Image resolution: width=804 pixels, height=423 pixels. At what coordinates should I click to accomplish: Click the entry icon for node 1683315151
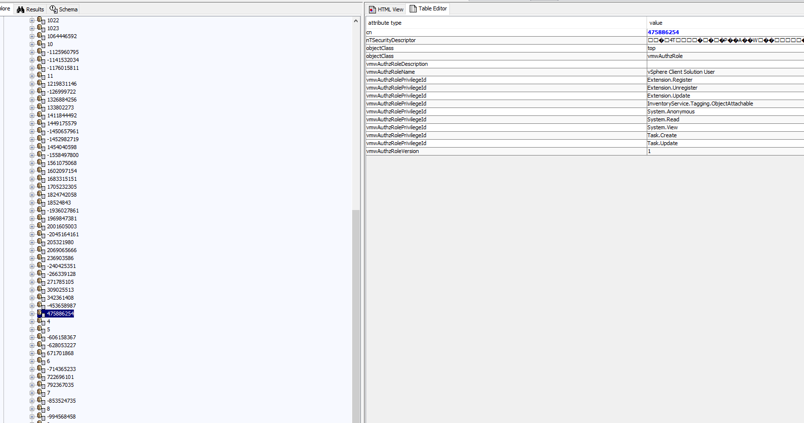click(x=41, y=179)
